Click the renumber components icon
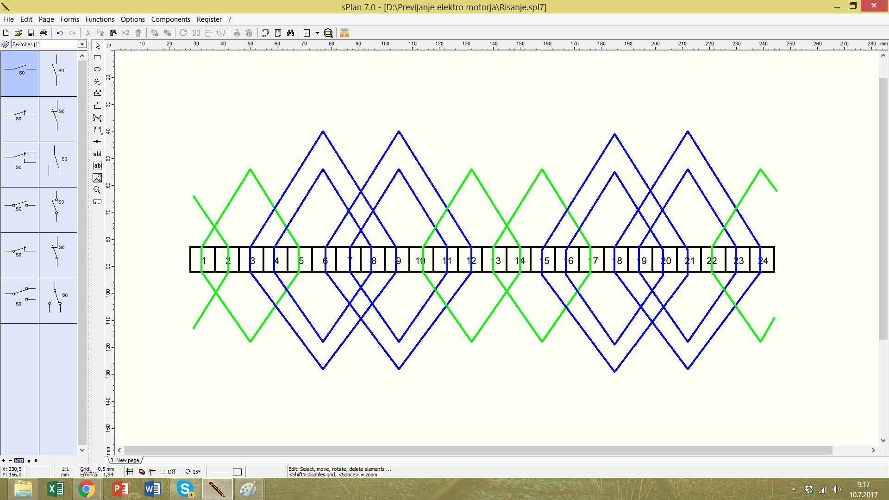 click(x=265, y=33)
